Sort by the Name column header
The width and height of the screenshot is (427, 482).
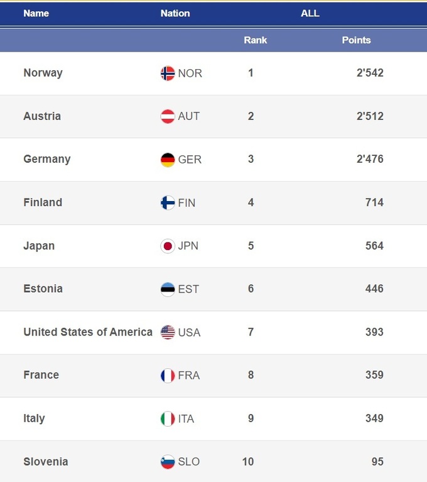(x=36, y=13)
